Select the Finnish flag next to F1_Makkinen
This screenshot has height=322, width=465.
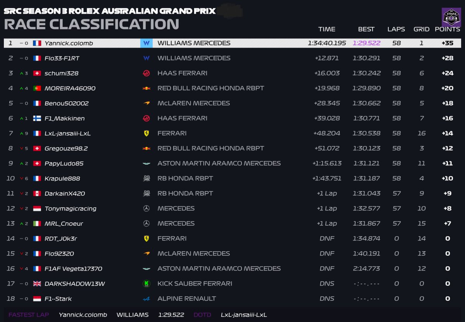point(37,118)
